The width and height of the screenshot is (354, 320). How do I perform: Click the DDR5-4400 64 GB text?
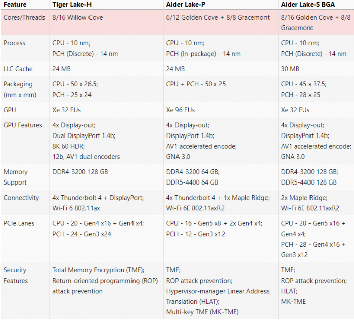tap(192, 182)
